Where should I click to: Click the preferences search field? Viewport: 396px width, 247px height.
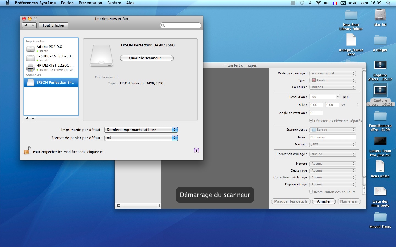click(x=181, y=25)
